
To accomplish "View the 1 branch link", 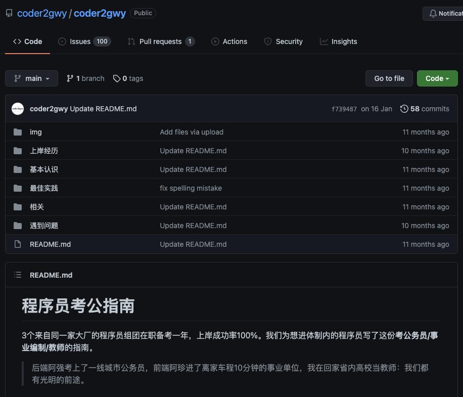I will (85, 78).
